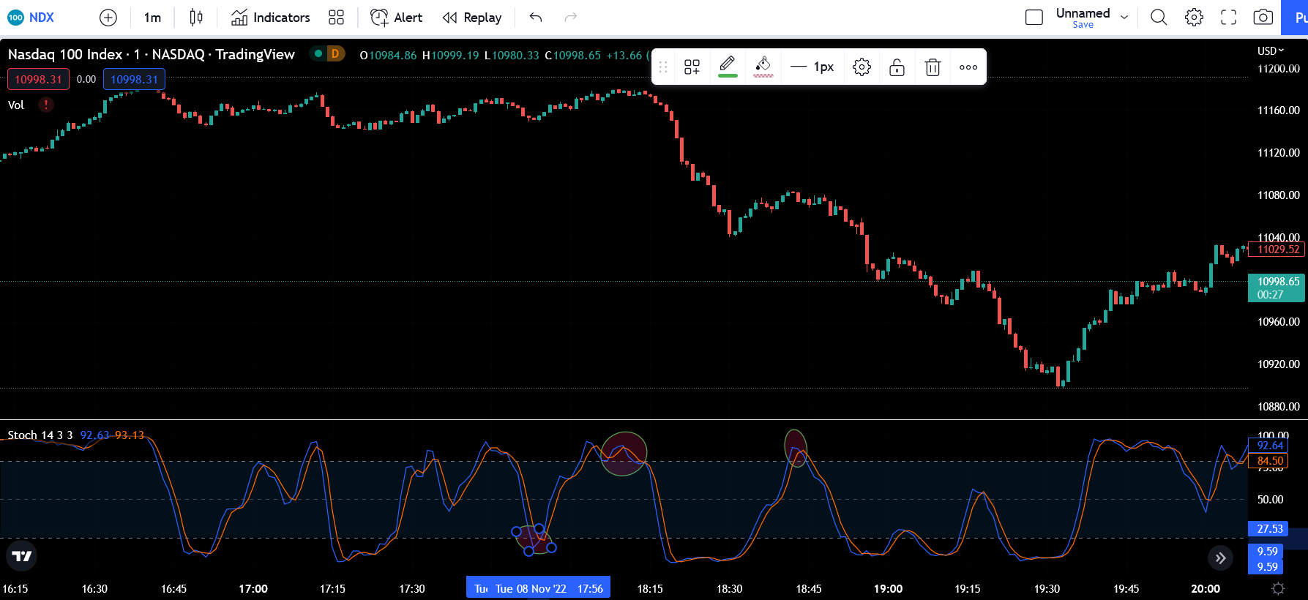Click the Vol indicator warning icon

click(x=45, y=105)
